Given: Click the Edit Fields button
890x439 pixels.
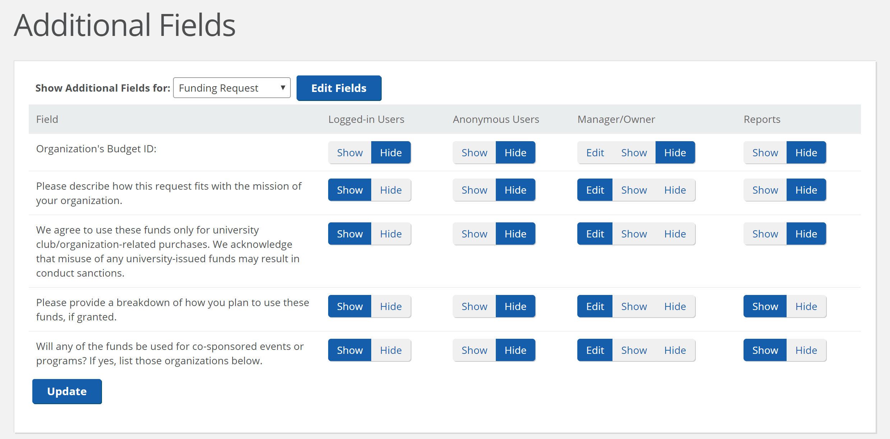Looking at the screenshot, I should coord(339,88).
